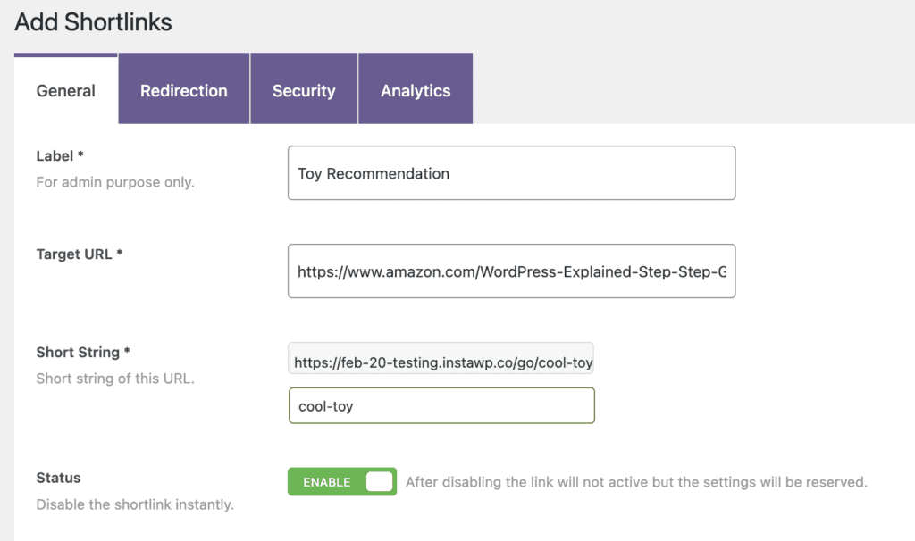Click the feb-20-testing shortlink display
Screen dimensions: 915x541
[441, 361]
